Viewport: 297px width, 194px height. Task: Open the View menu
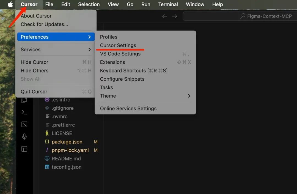point(113,4)
